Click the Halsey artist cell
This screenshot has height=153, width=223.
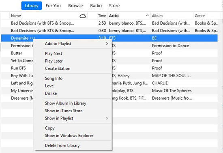tap(121, 75)
